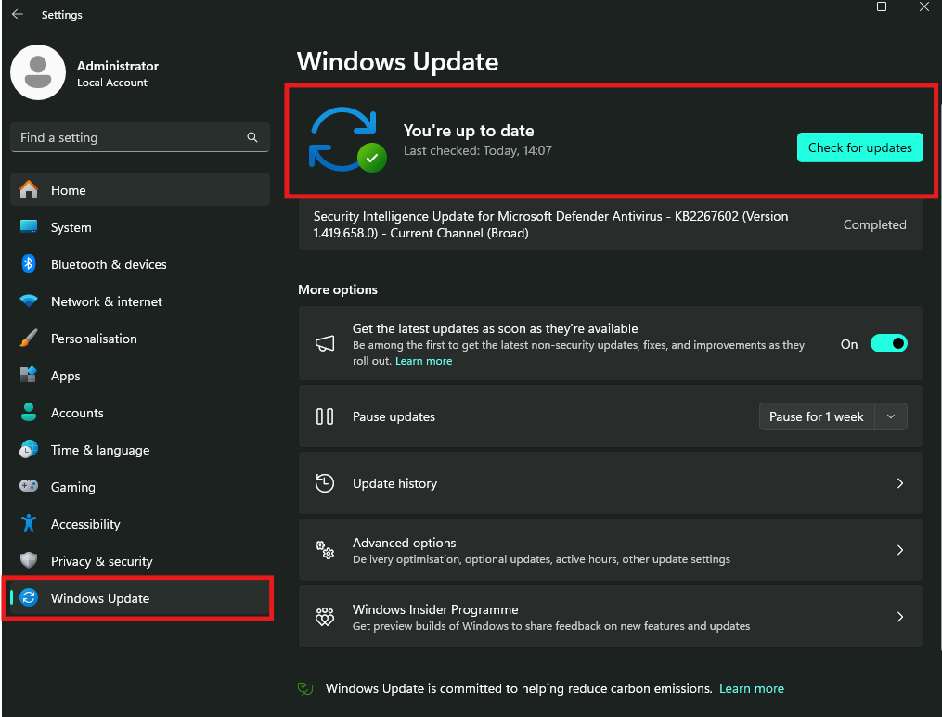The height and width of the screenshot is (717, 942).
Task: Open Bluetooth & devices settings
Action: [140, 264]
